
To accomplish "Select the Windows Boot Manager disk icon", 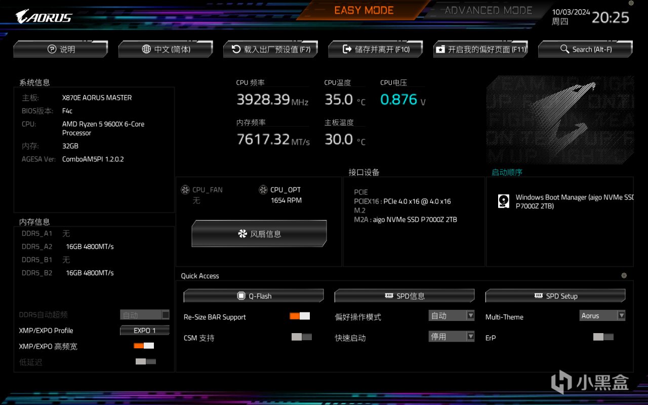I will tap(503, 201).
